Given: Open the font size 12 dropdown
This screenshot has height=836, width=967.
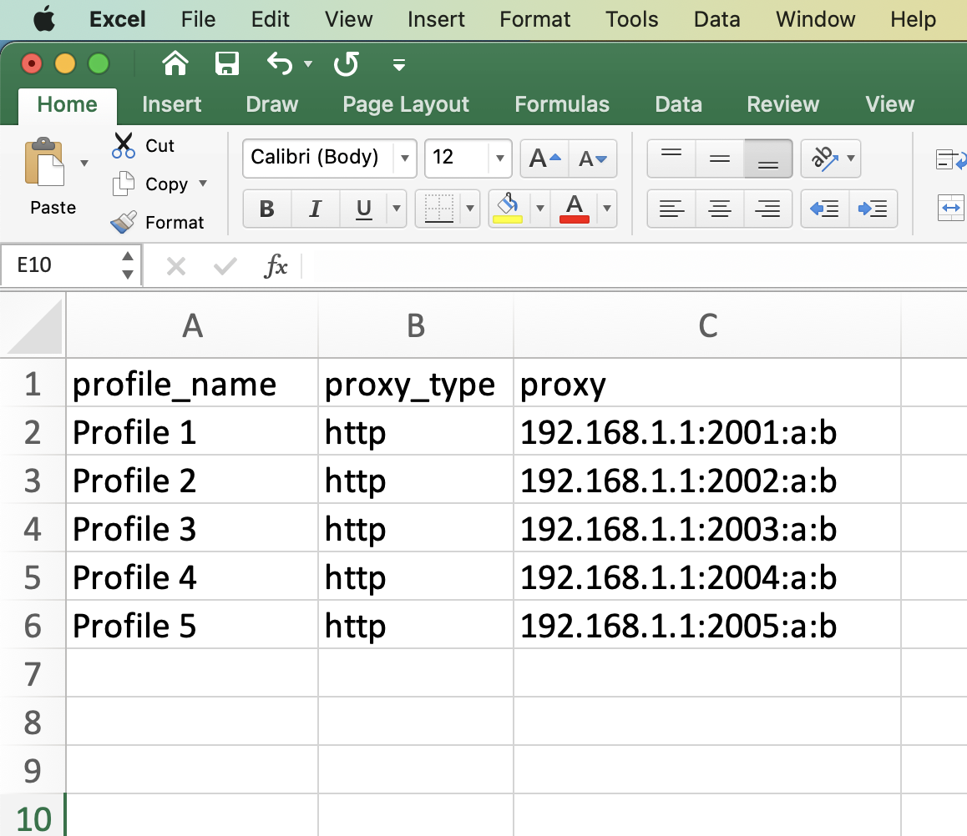Looking at the screenshot, I should point(499,159).
